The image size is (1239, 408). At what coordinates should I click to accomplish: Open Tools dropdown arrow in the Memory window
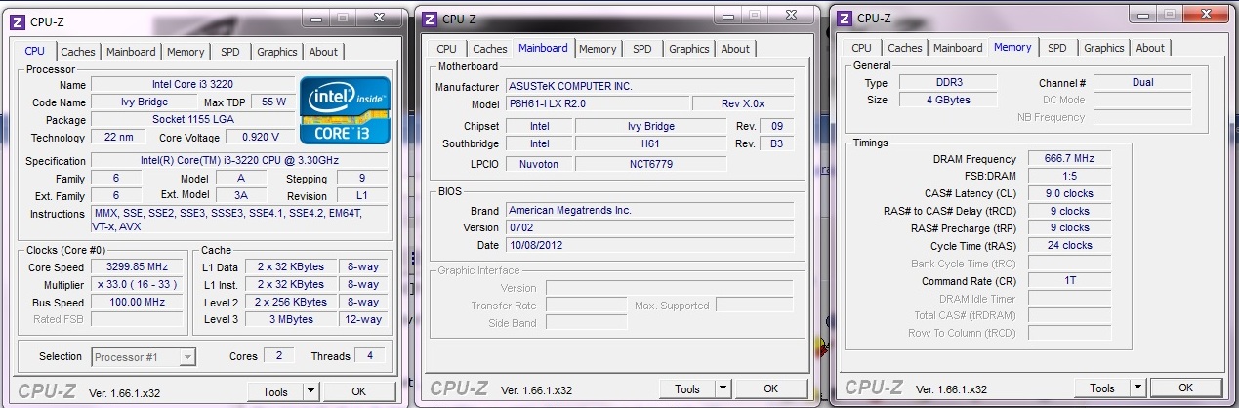coord(1138,388)
